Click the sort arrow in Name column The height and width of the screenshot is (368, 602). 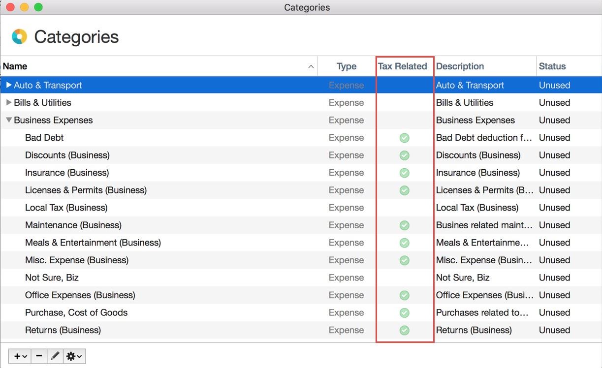click(311, 66)
